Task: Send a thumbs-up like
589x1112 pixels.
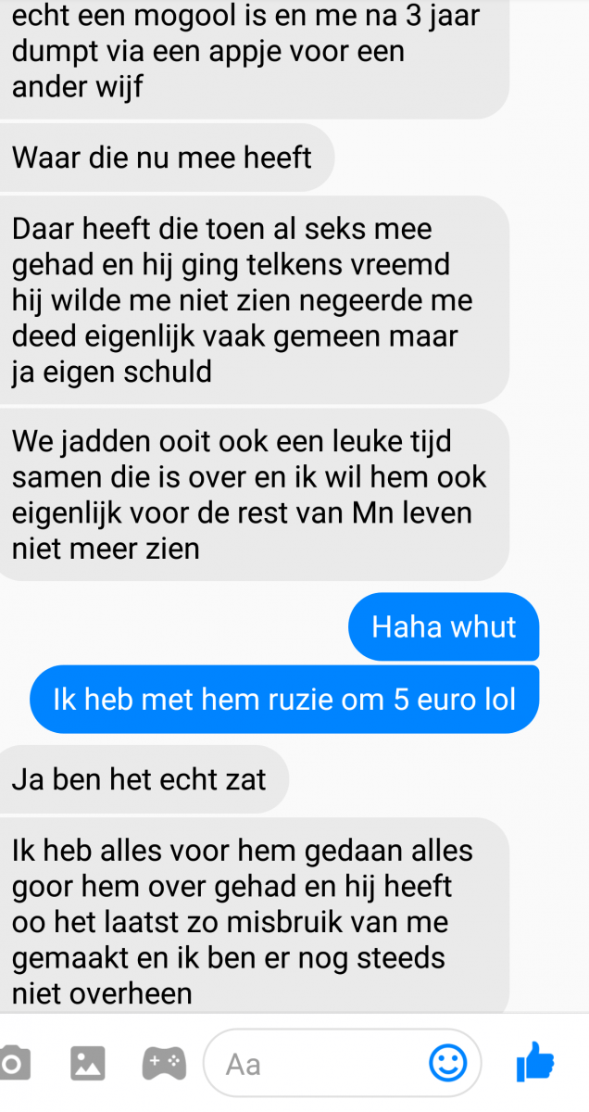Action: [x=535, y=1062]
